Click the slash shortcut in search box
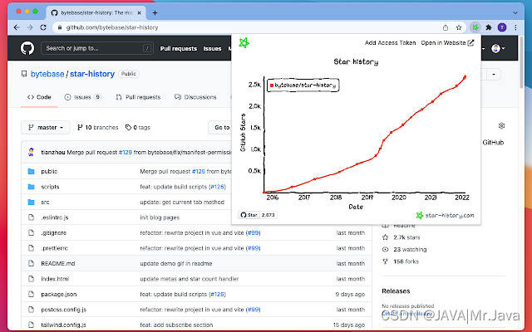 pos(147,48)
